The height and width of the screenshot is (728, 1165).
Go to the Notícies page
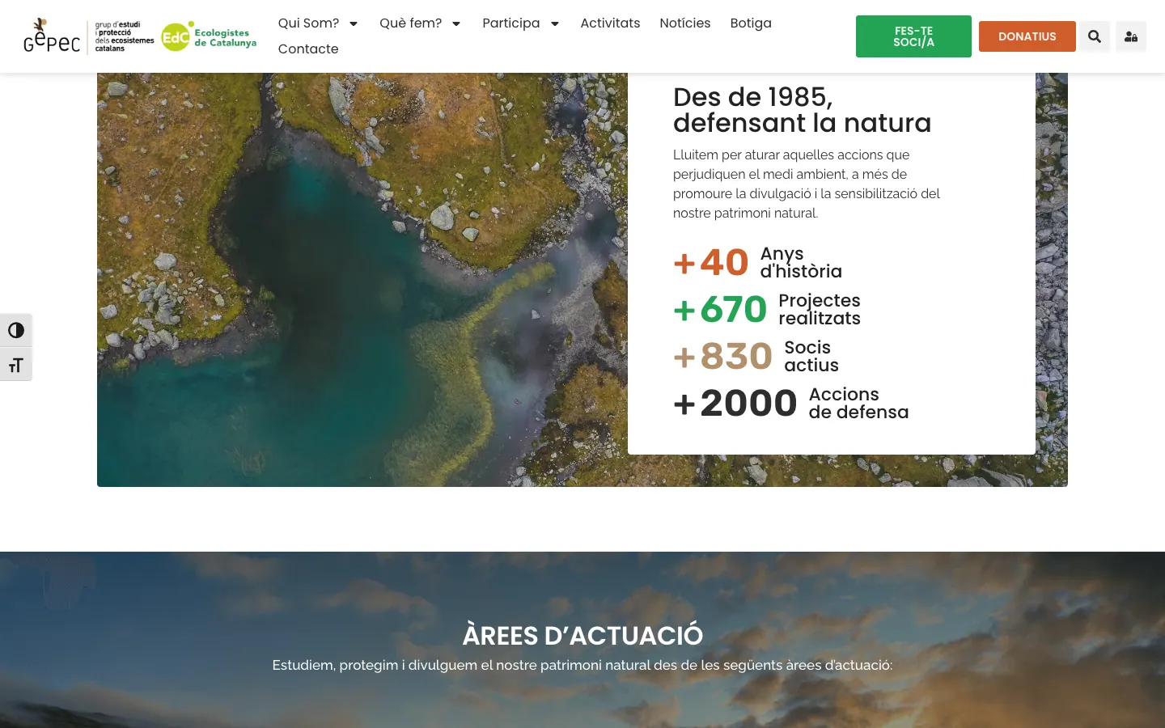point(685,23)
